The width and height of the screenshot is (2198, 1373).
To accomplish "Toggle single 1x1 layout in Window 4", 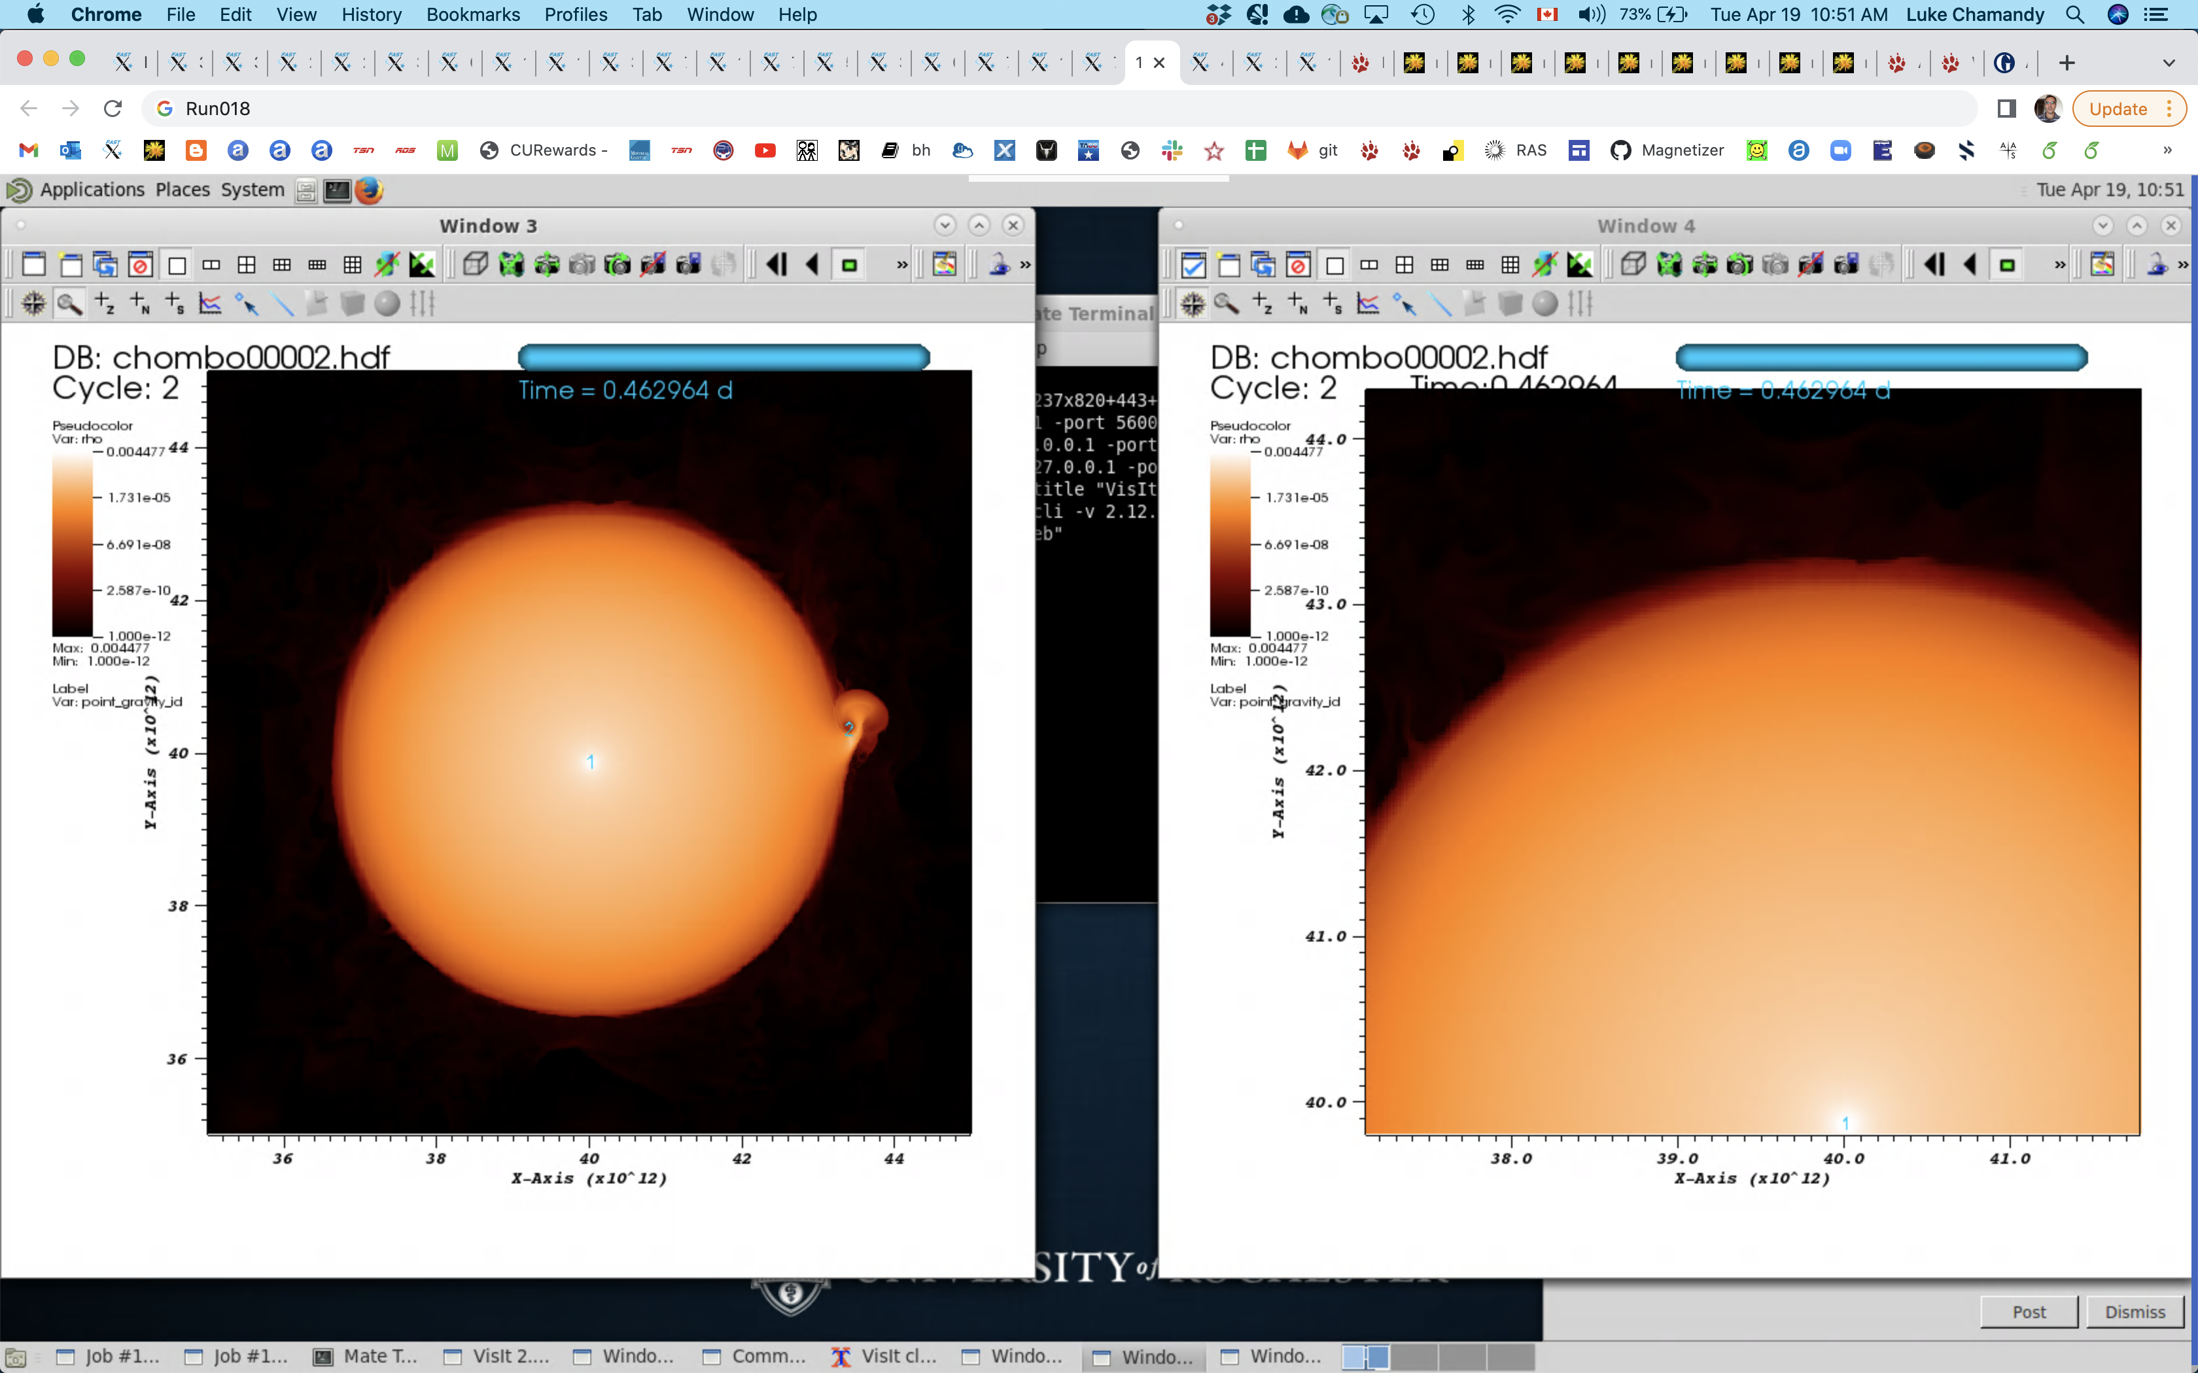I will (x=1335, y=265).
